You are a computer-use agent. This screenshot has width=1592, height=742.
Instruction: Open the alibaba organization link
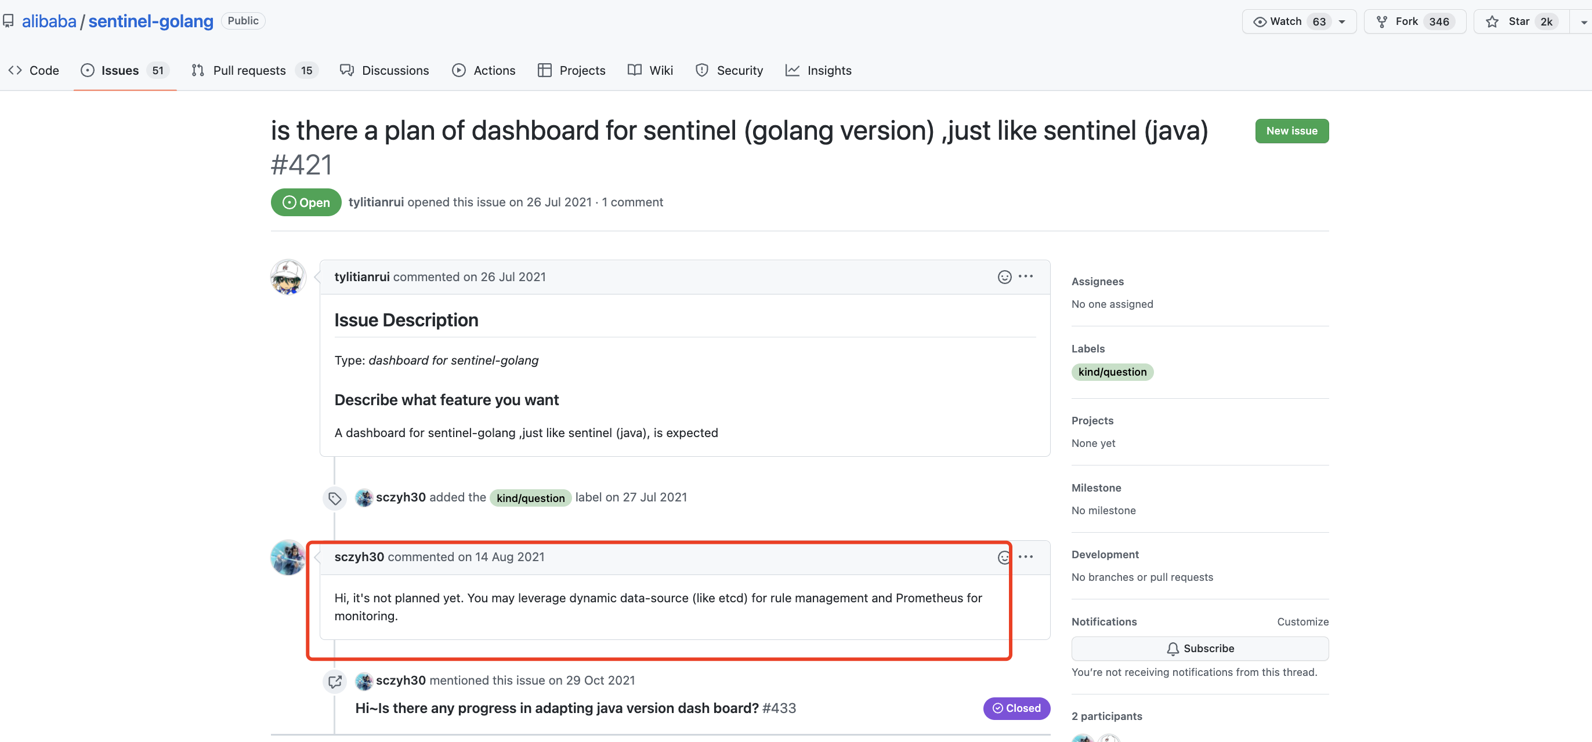point(49,21)
